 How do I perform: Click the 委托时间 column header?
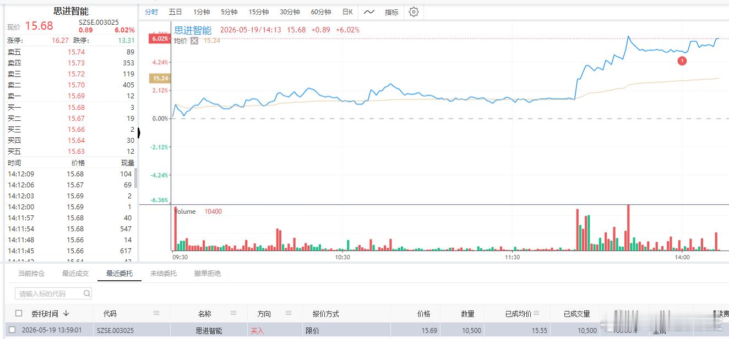click(x=45, y=314)
